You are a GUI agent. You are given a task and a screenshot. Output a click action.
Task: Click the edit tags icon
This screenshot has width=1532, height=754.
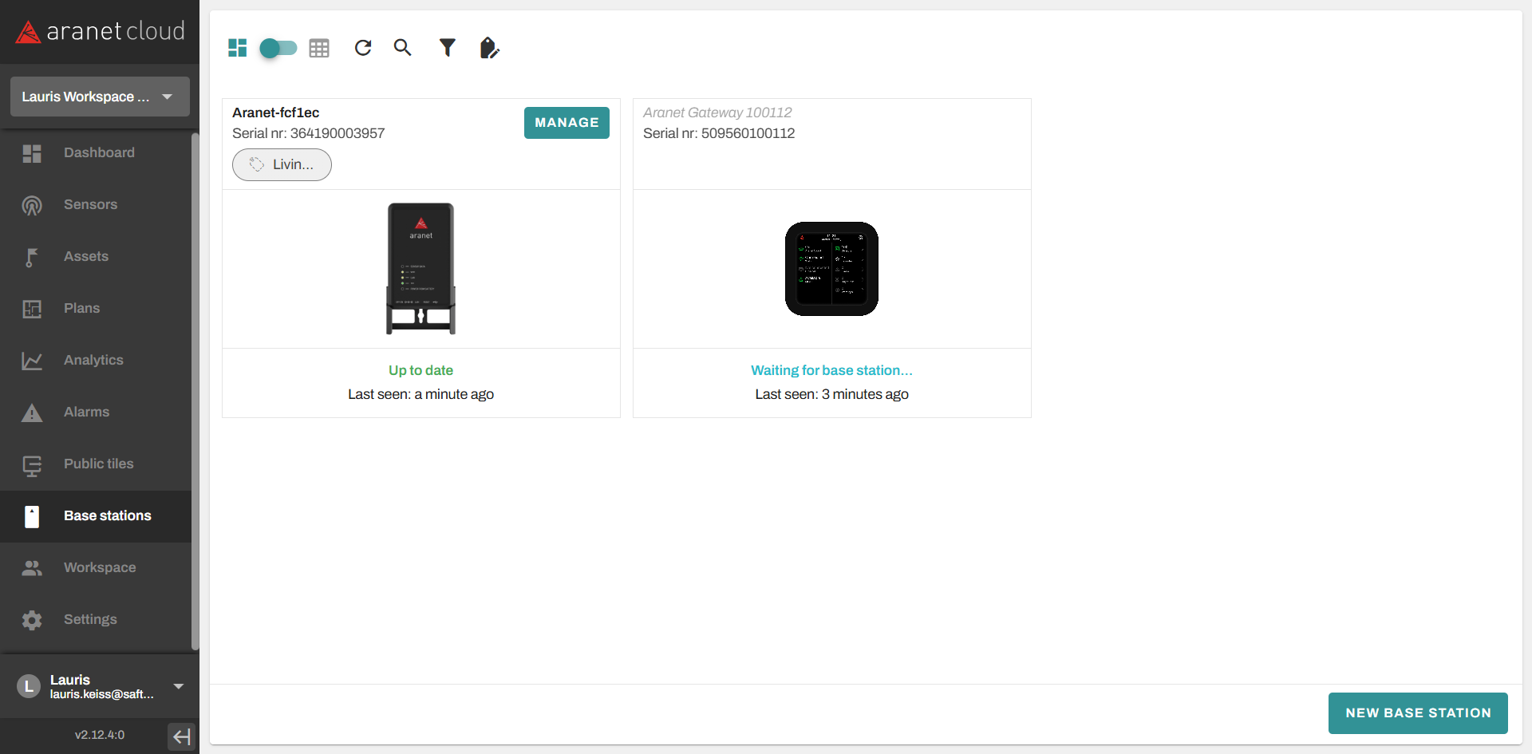489,48
